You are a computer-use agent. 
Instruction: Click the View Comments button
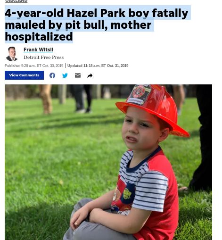24,75
